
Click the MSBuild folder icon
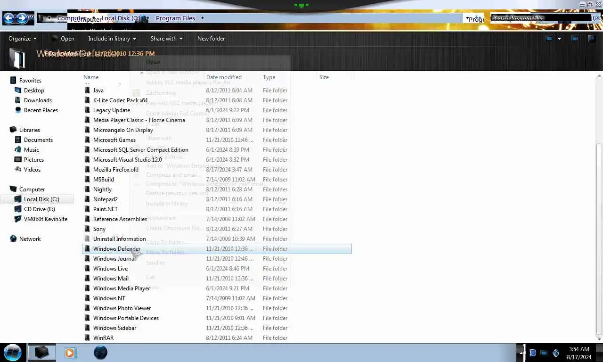tap(87, 180)
